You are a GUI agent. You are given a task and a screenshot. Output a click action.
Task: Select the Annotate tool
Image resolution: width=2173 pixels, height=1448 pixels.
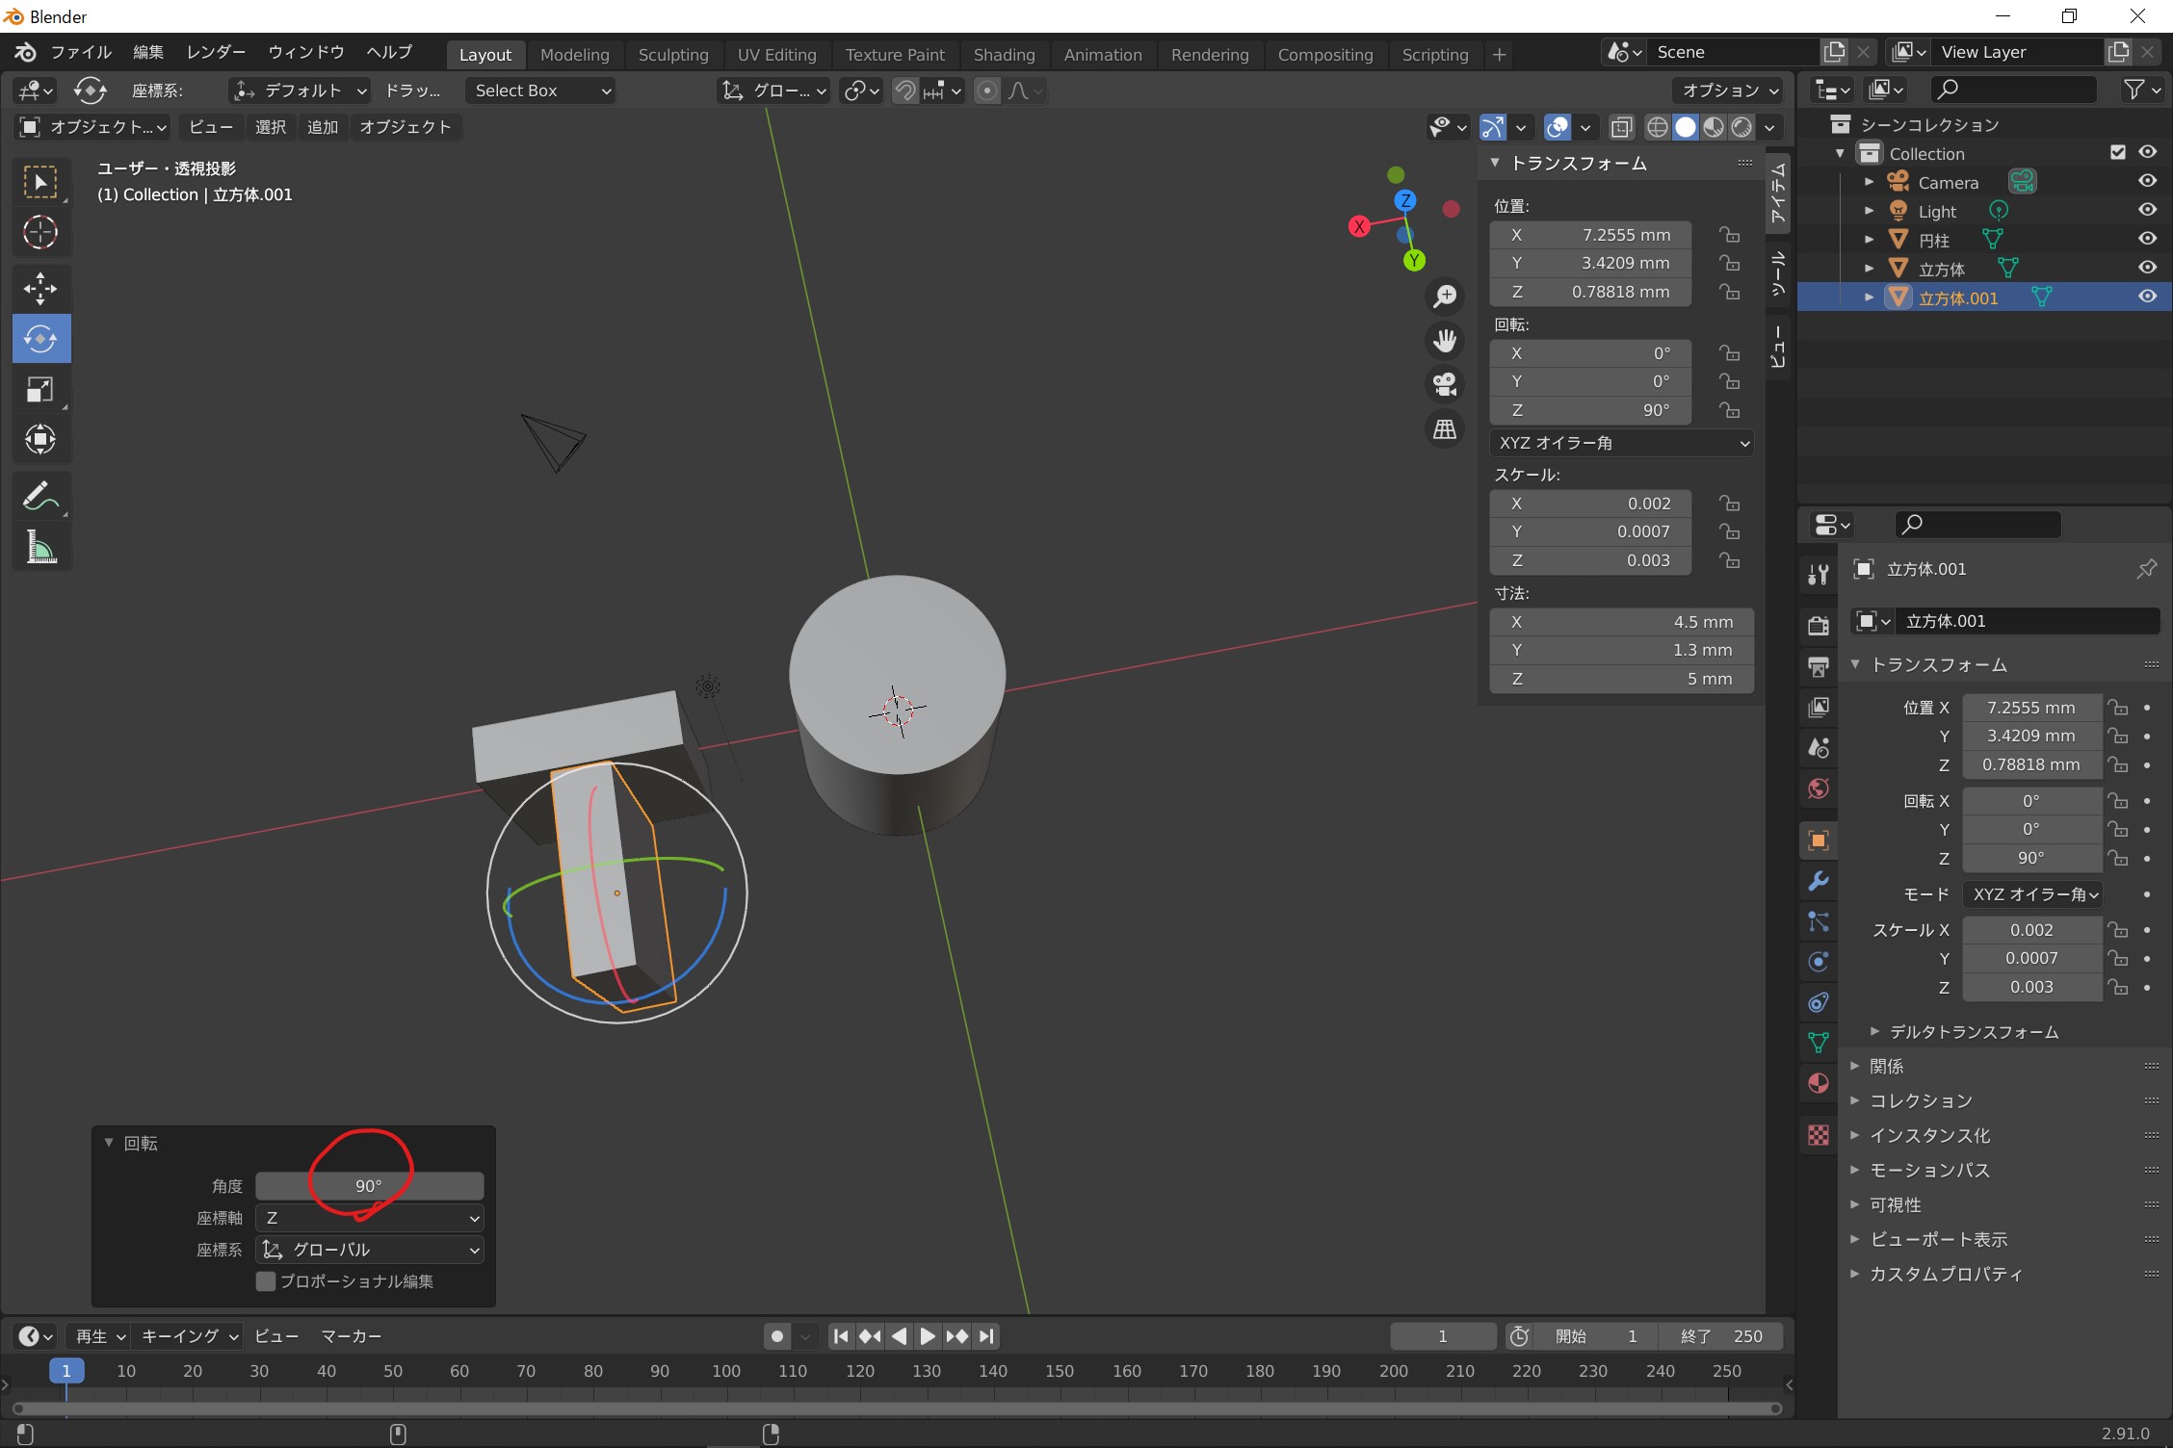click(40, 497)
